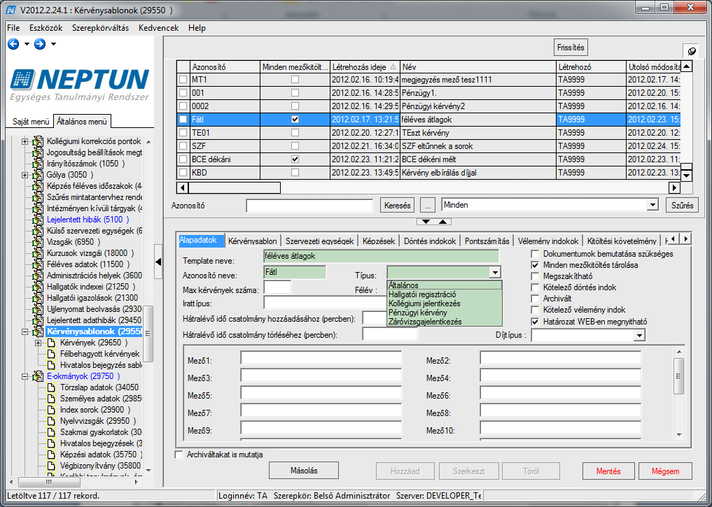Image resolution: width=712 pixels, height=507 pixels.
Task: Check Archiváltakat is mutatja
Action: [x=179, y=455]
